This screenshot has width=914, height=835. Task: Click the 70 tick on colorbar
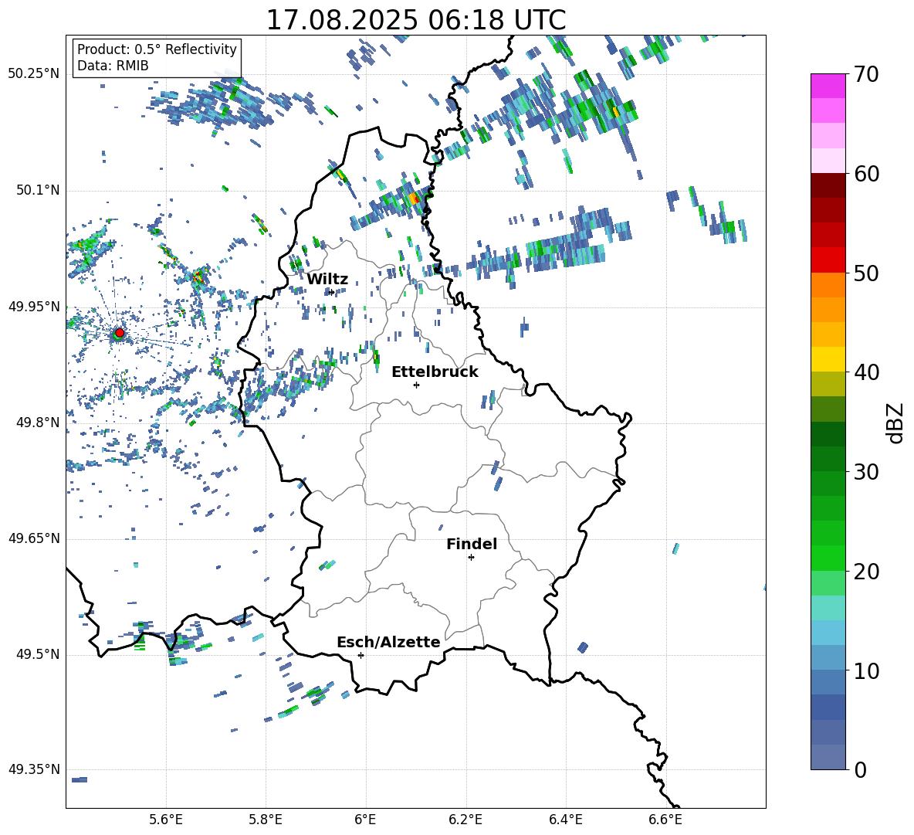point(865,75)
